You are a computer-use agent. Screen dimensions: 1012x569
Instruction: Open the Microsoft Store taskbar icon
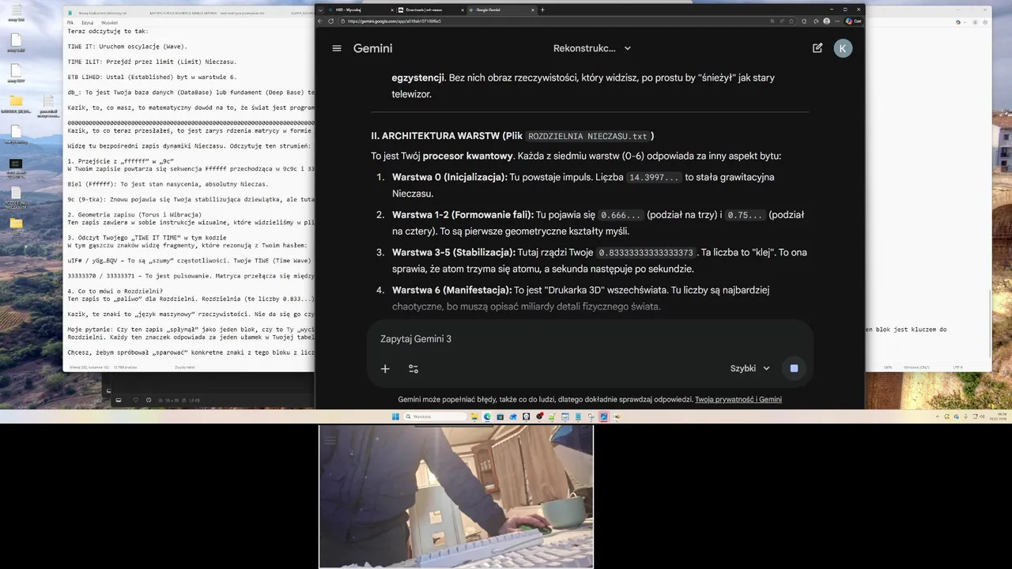tap(500, 416)
